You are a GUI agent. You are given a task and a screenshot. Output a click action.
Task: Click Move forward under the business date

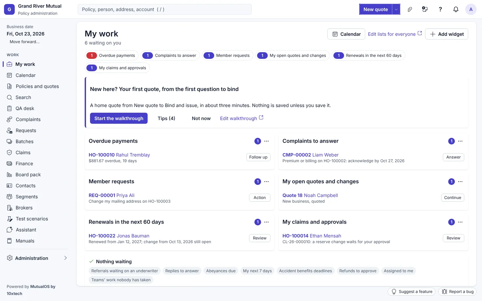coord(24,42)
